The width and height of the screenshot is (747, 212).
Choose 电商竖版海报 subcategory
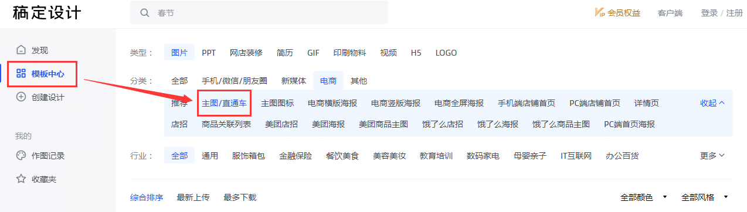click(396, 103)
